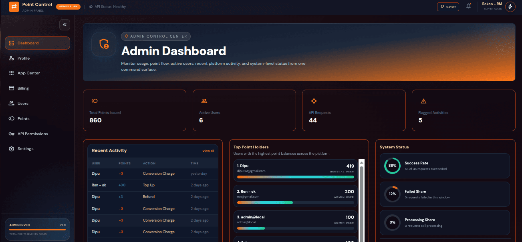Open Settings in the sidebar
The image size is (522, 242).
click(37, 149)
